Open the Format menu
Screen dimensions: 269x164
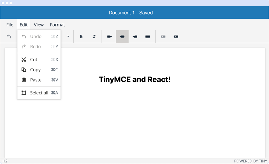click(x=57, y=25)
